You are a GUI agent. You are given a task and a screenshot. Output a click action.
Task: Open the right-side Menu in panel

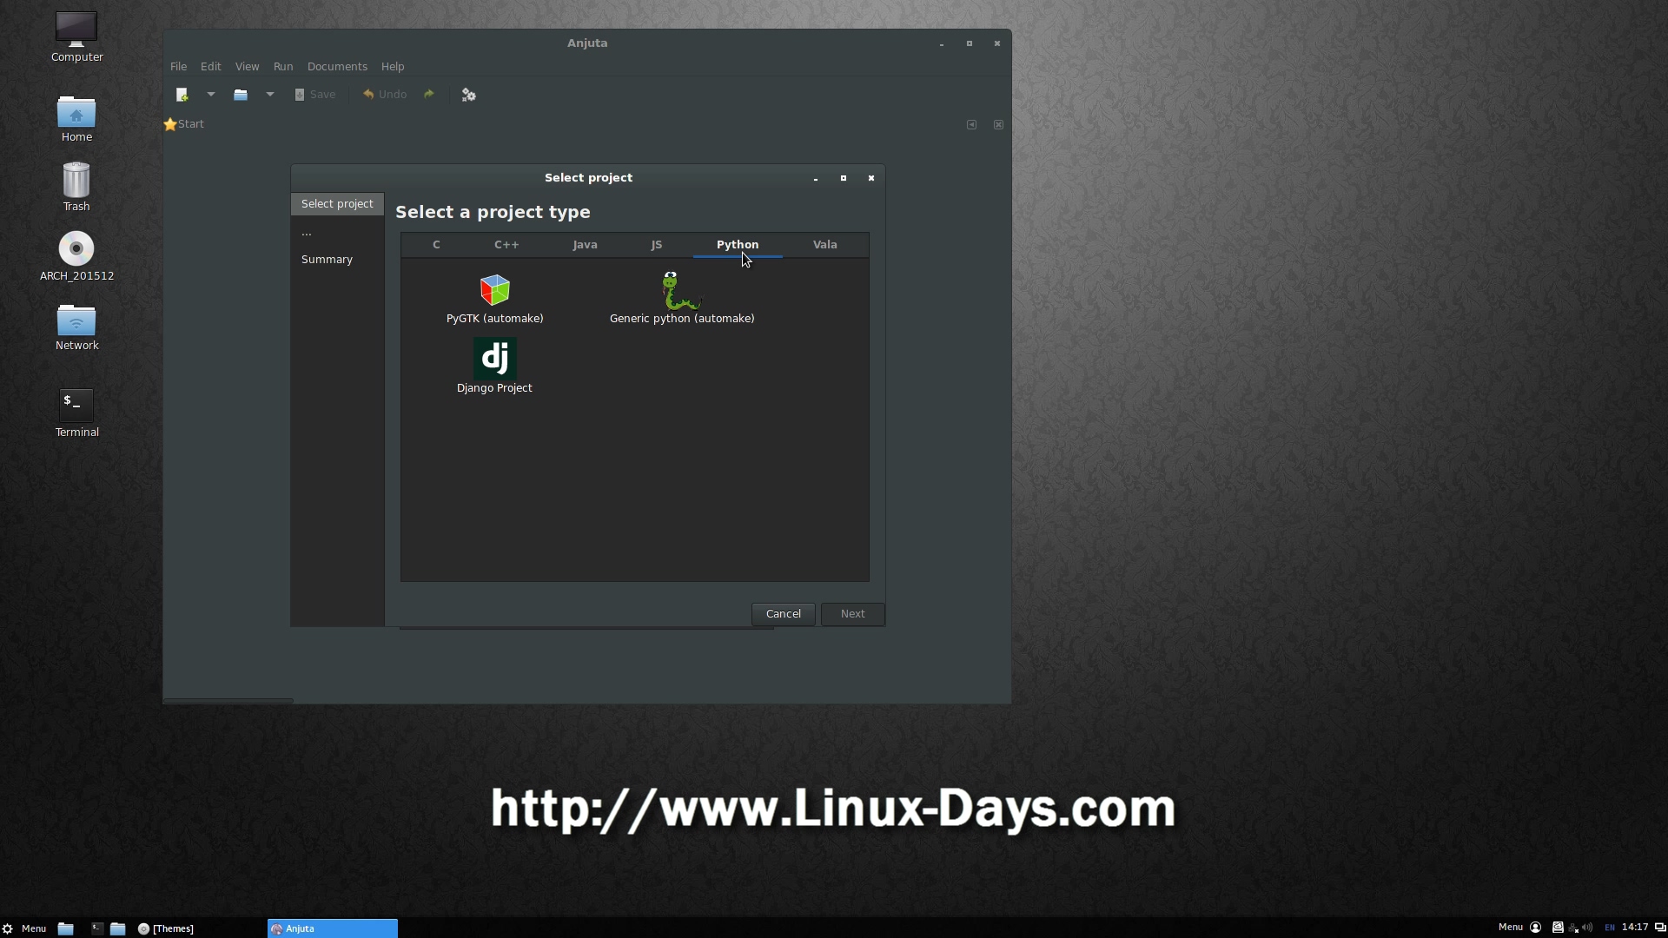click(1510, 928)
